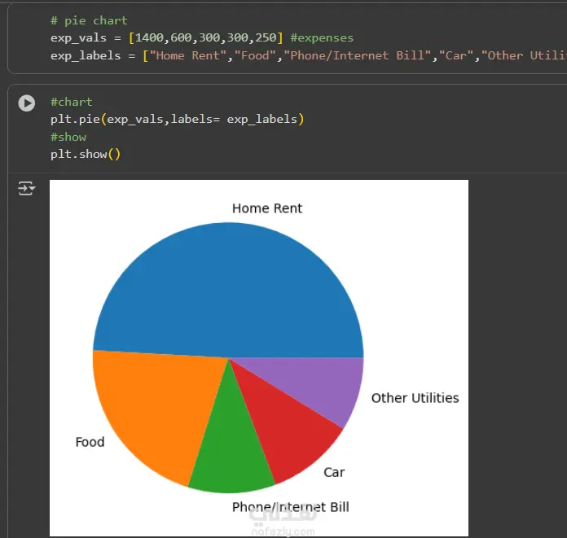Run the plt.pie code cell
This screenshot has width=567, height=538.
click(x=27, y=103)
